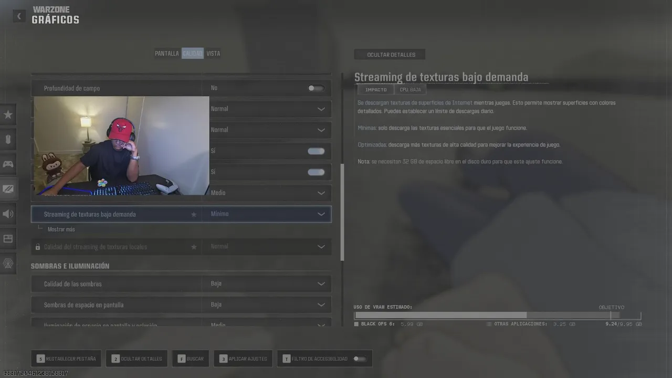
Task: Click Ocultar detalles button above details panel
Action: coord(390,55)
